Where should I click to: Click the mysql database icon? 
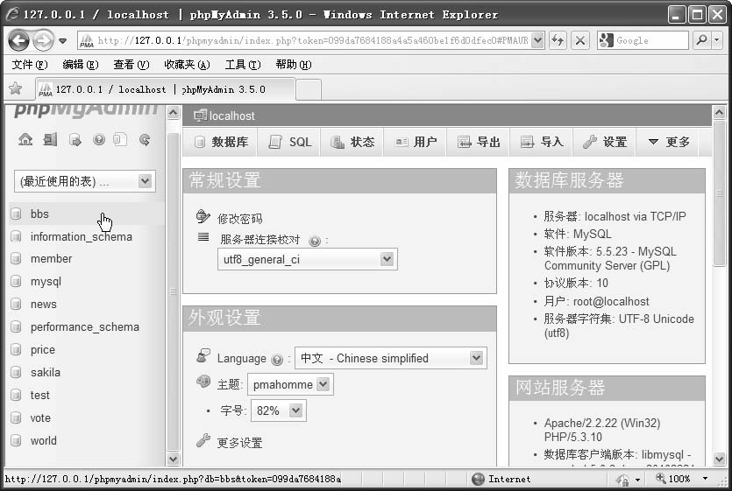coord(16,281)
